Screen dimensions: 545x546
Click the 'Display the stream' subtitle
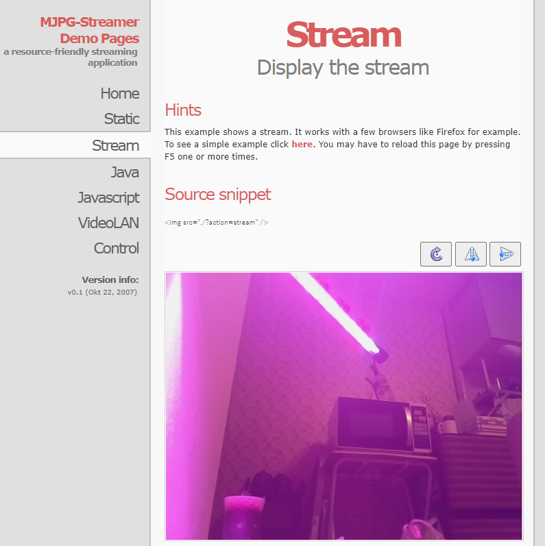(x=343, y=68)
